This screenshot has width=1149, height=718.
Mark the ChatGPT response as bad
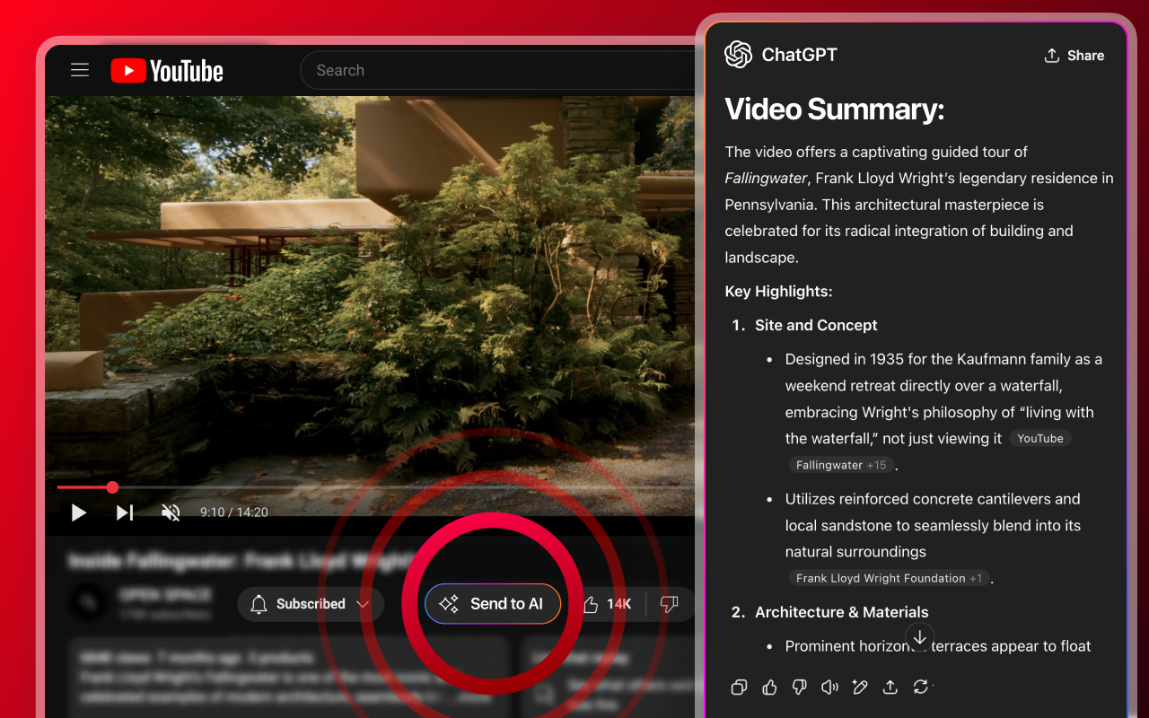click(x=800, y=687)
